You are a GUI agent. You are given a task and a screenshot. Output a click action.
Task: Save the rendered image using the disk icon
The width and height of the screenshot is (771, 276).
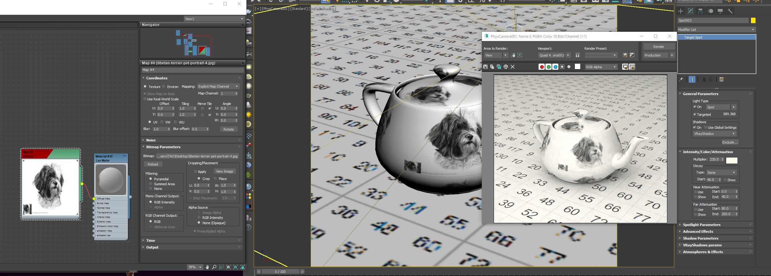click(x=485, y=67)
